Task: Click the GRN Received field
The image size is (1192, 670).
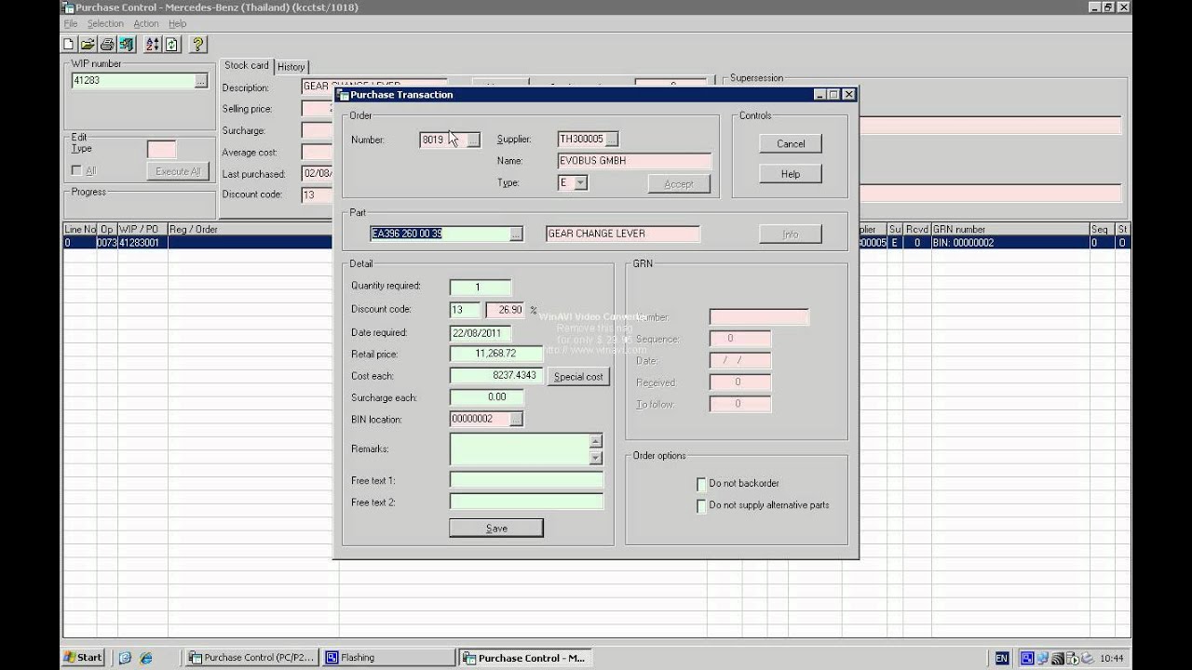Action: point(740,382)
